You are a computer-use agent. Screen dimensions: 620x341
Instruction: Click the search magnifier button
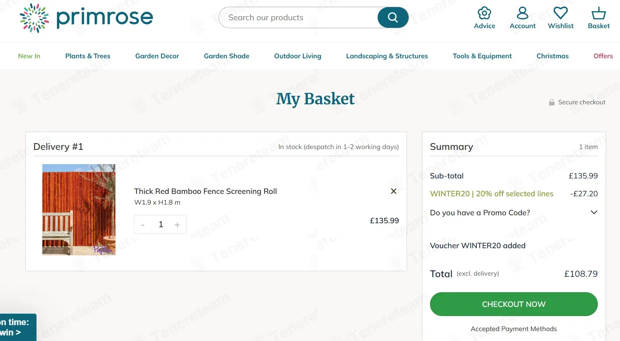[x=393, y=17]
